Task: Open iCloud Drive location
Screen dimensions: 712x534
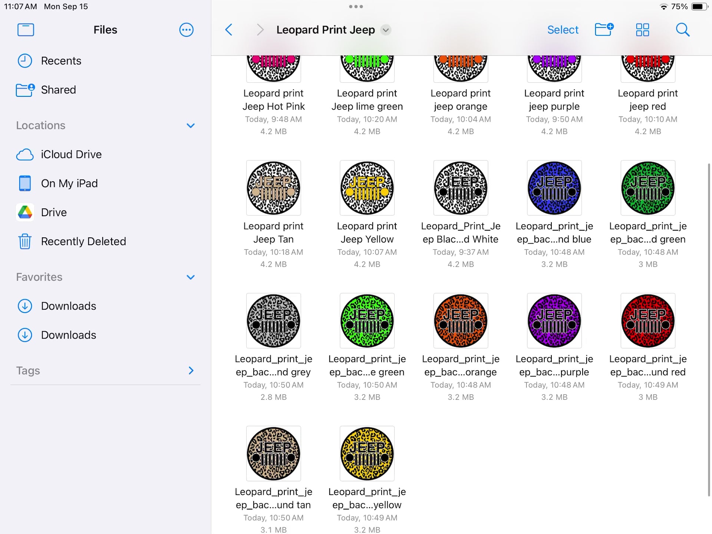Action: 71,154
